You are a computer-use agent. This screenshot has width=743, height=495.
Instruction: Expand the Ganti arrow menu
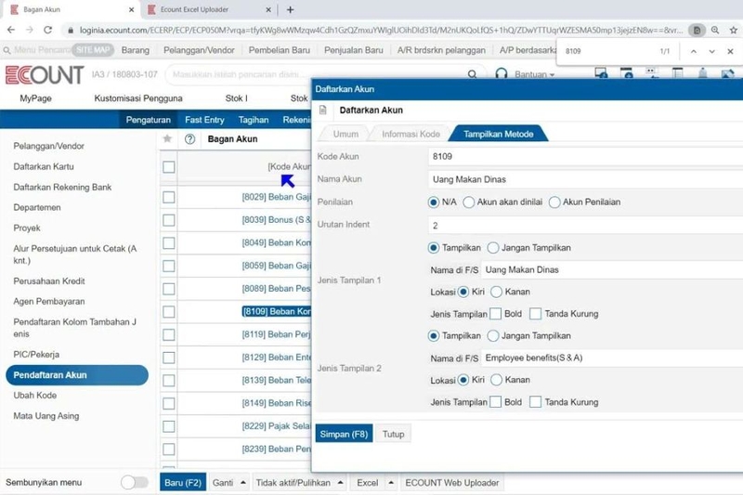click(x=243, y=483)
